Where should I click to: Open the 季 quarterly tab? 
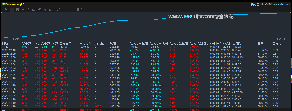(28, 10)
